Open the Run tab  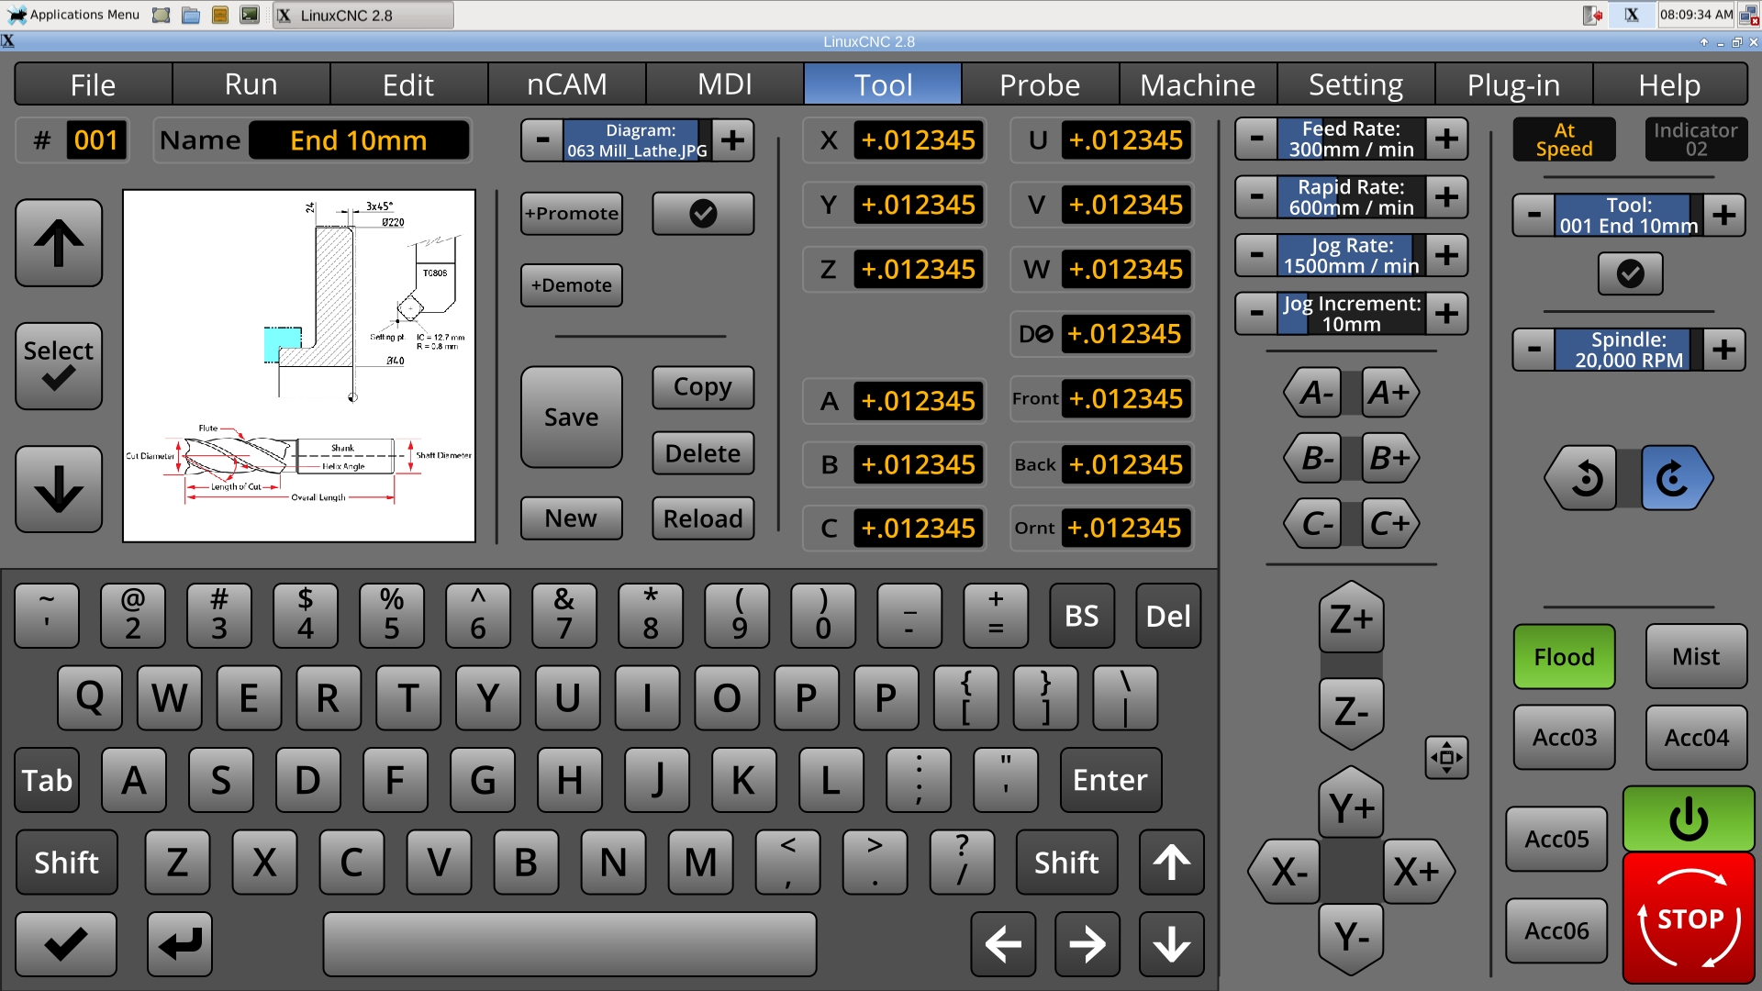click(251, 84)
